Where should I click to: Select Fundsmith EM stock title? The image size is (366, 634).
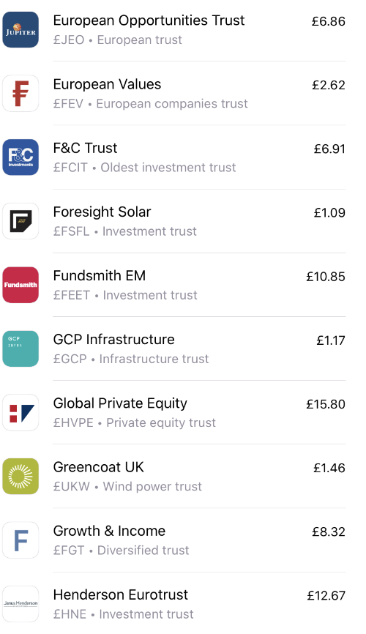click(x=99, y=276)
